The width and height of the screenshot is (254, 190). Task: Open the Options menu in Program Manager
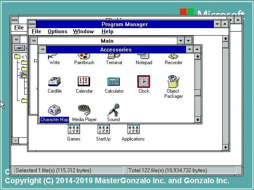57,32
